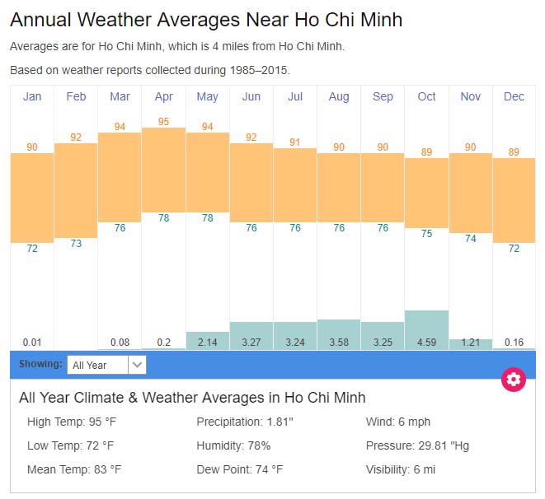Select the Aug month column
The width and height of the screenshot is (545, 499).
click(339, 96)
